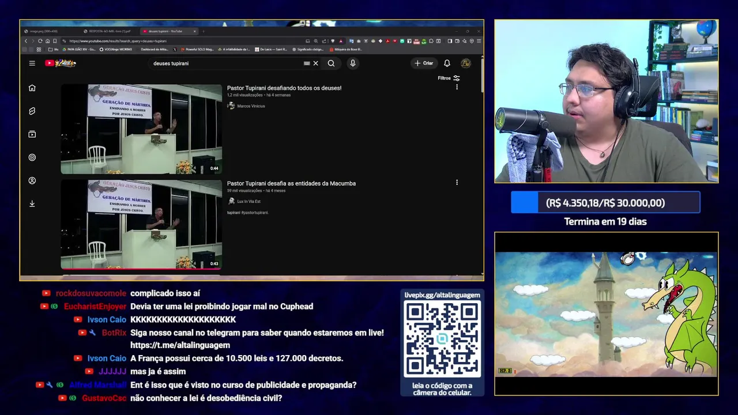Click the browser home button
738x415 pixels.
click(47, 41)
